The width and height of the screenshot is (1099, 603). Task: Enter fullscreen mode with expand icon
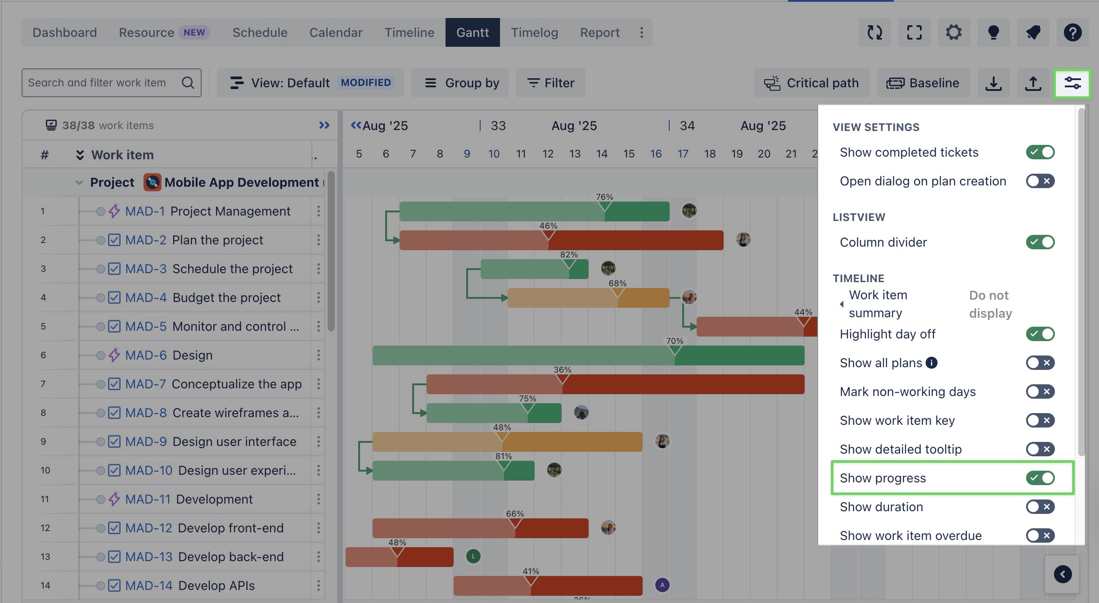[x=914, y=32]
